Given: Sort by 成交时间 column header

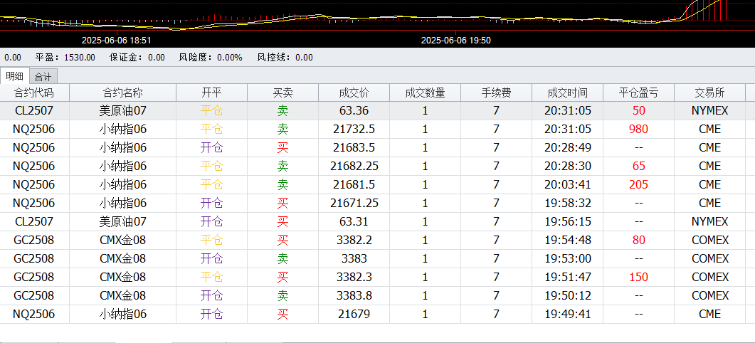Looking at the screenshot, I should point(567,93).
